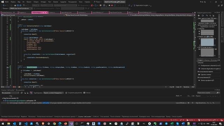Image resolution: width=224 pixels, height=126 pixels.
Task: Open the Отладка menu
Action: pyautogui.click(x=43, y=2)
